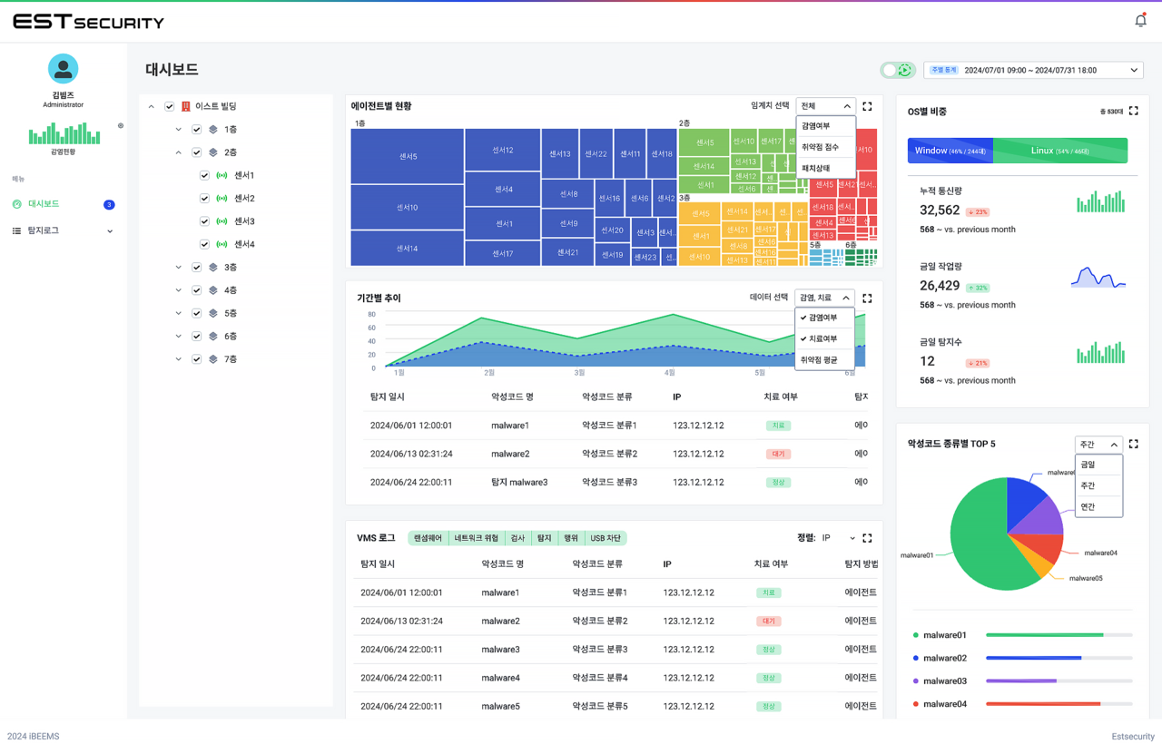The height and width of the screenshot is (754, 1162).
Task: Expand the 기간별 추이 chart to fullscreen
Action: (x=867, y=298)
